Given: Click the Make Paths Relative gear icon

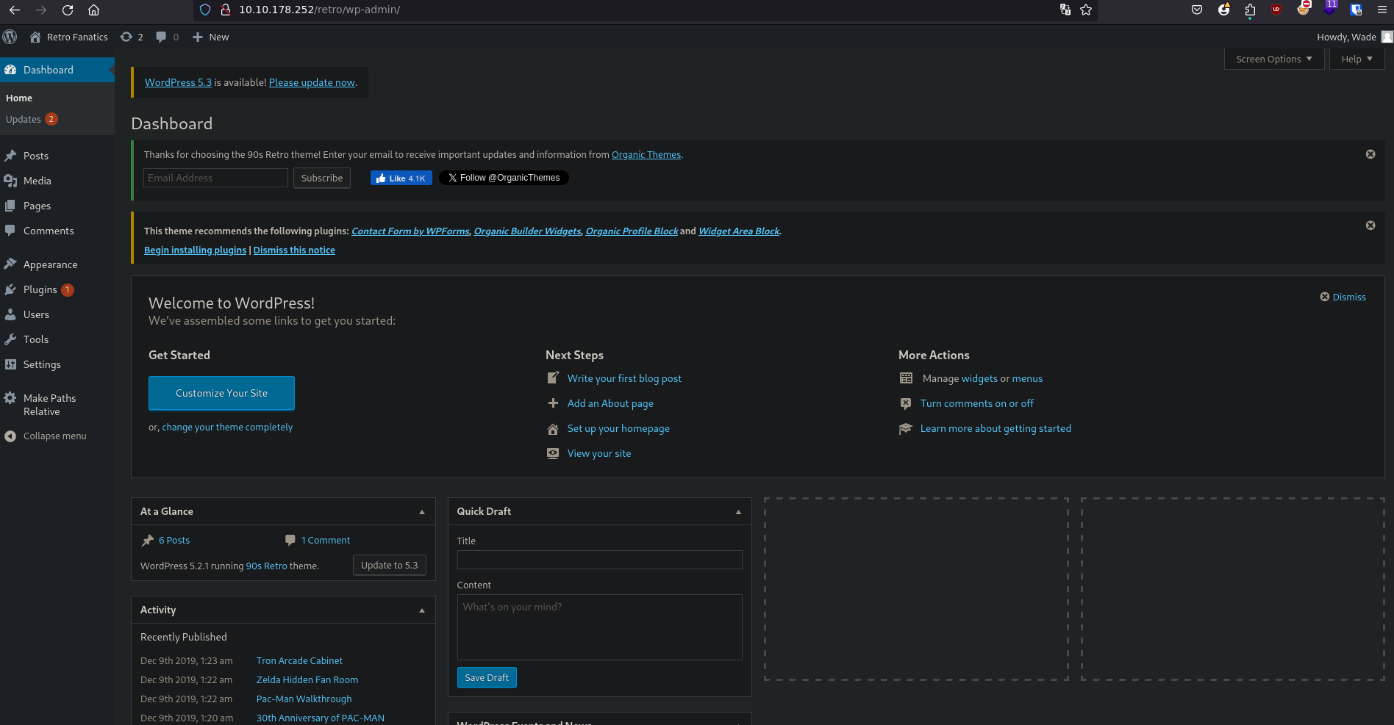Looking at the screenshot, I should 10,398.
